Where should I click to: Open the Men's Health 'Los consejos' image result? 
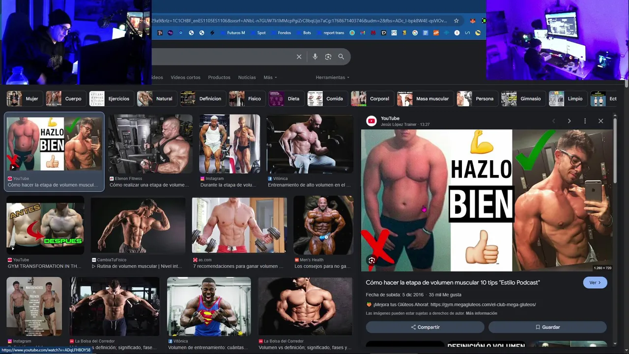tap(323, 225)
